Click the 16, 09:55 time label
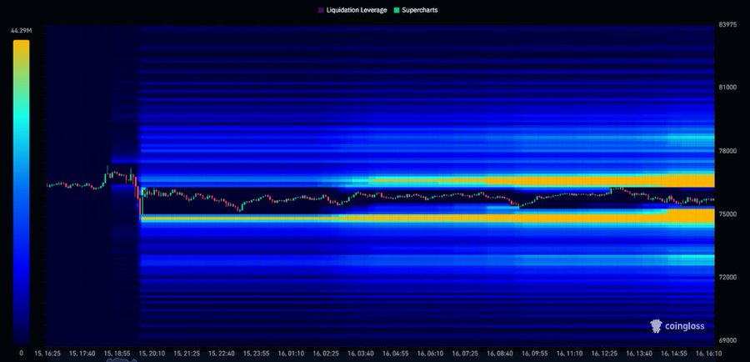This screenshot has width=750, height=362. click(x=535, y=354)
